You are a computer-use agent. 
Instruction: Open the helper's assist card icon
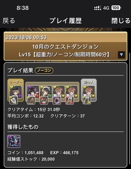[x=87, y=100]
